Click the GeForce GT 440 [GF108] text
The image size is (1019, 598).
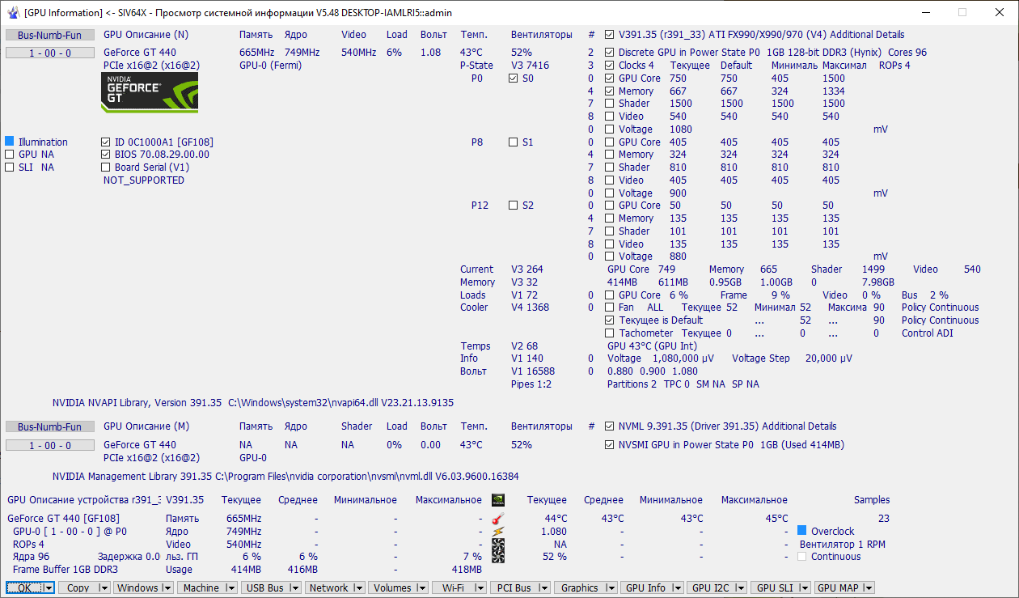coord(64,519)
